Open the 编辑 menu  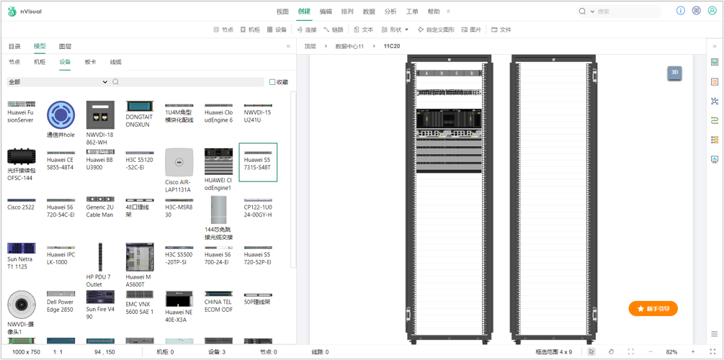pos(326,12)
